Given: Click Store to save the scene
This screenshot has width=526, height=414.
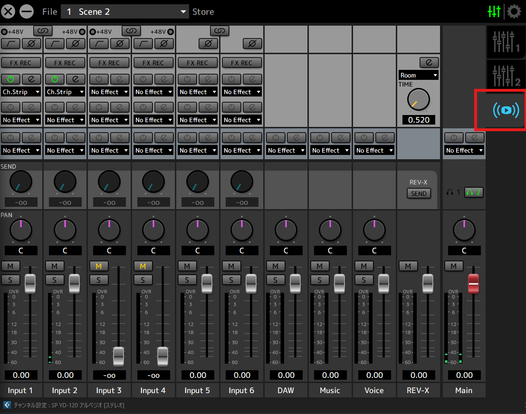Looking at the screenshot, I should click(x=203, y=12).
